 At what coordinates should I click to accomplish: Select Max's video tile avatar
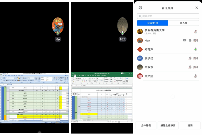58,26
